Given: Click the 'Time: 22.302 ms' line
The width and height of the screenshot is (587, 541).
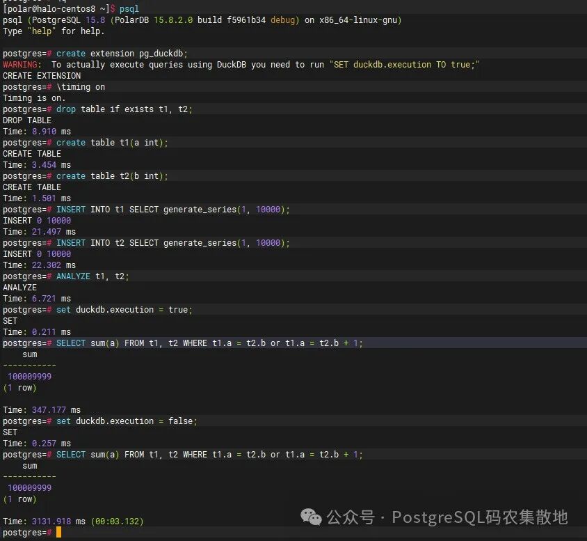Looking at the screenshot, I should coord(40,265).
